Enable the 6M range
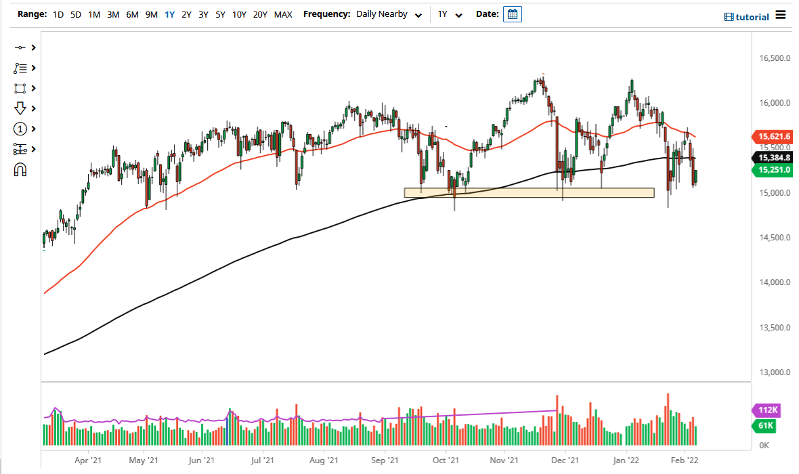This screenshot has height=474, width=799. point(132,14)
